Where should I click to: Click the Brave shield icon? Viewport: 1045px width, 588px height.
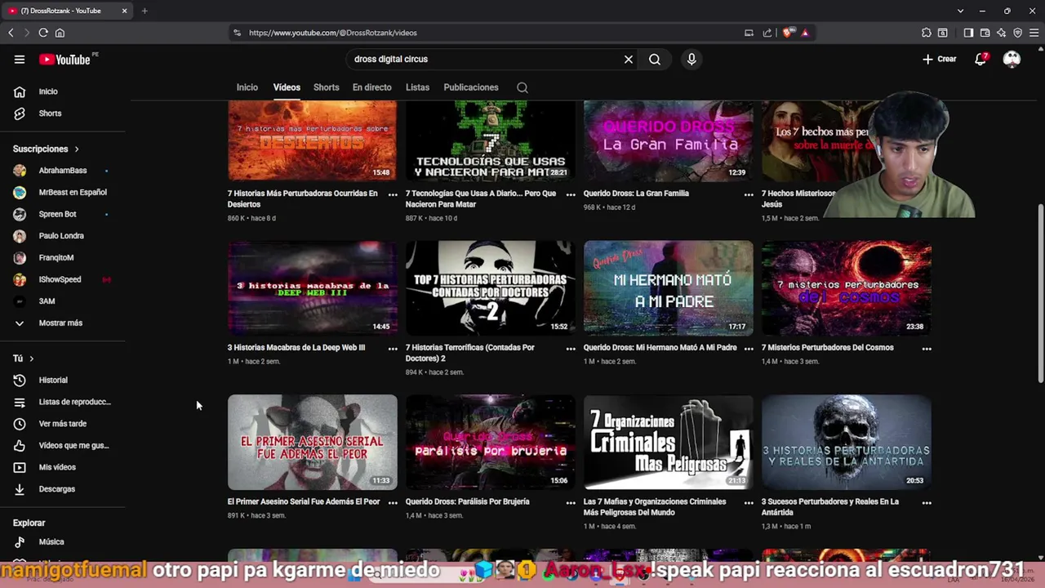click(x=787, y=33)
